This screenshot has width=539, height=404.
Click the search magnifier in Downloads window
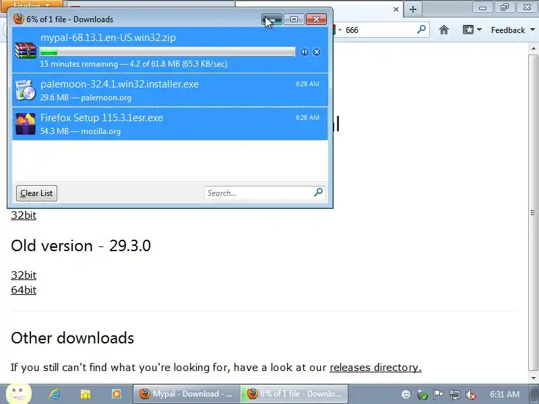tap(318, 193)
